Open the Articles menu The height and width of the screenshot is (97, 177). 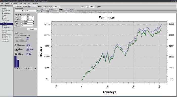click(35, 4)
